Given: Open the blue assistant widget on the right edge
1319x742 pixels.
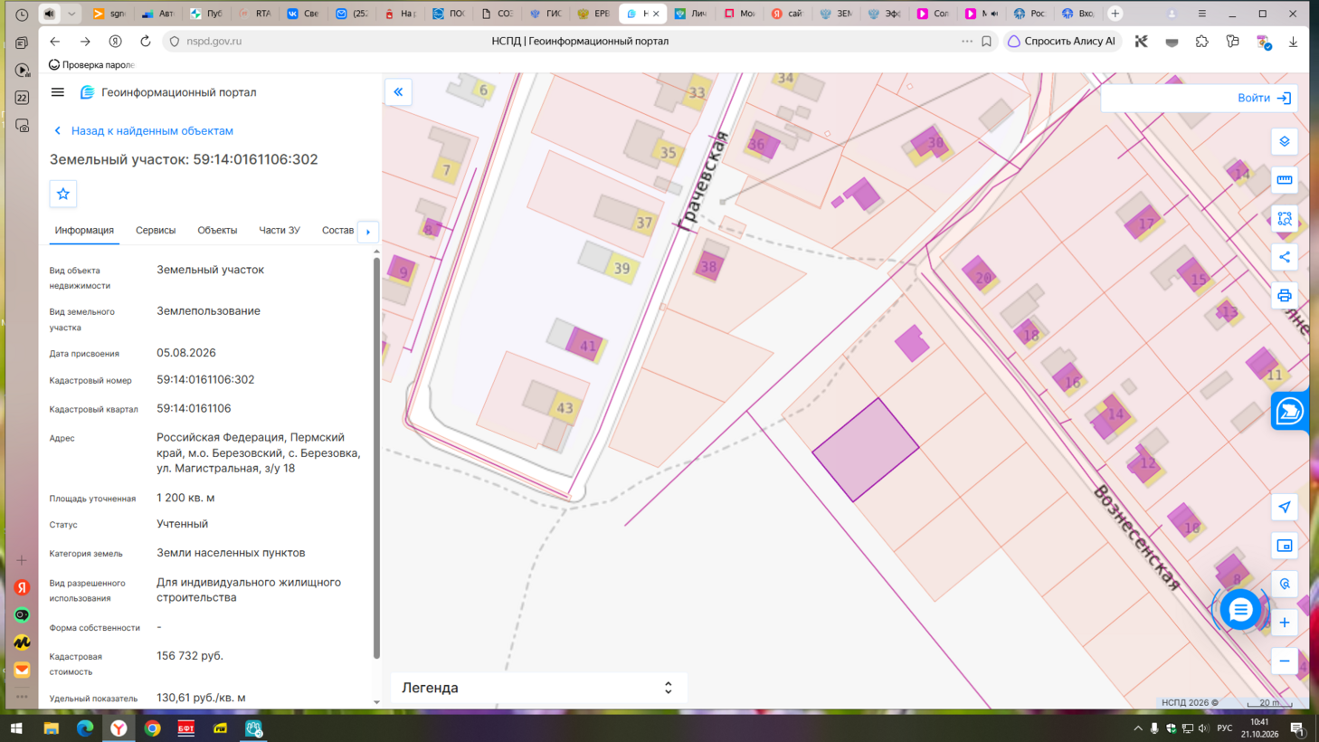Looking at the screenshot, I should point(1289,412).
